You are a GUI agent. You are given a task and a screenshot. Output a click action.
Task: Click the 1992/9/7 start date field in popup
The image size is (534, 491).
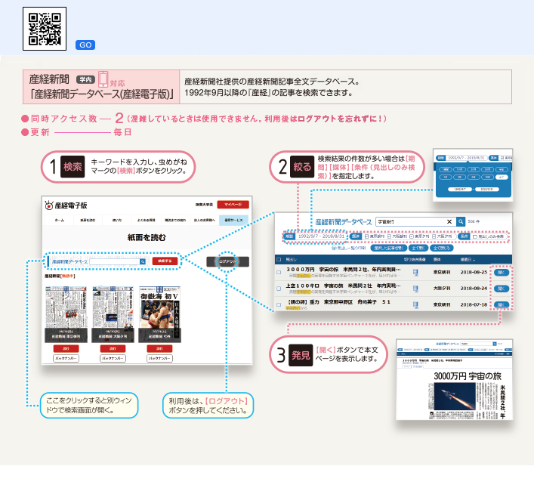click(458, 189)
